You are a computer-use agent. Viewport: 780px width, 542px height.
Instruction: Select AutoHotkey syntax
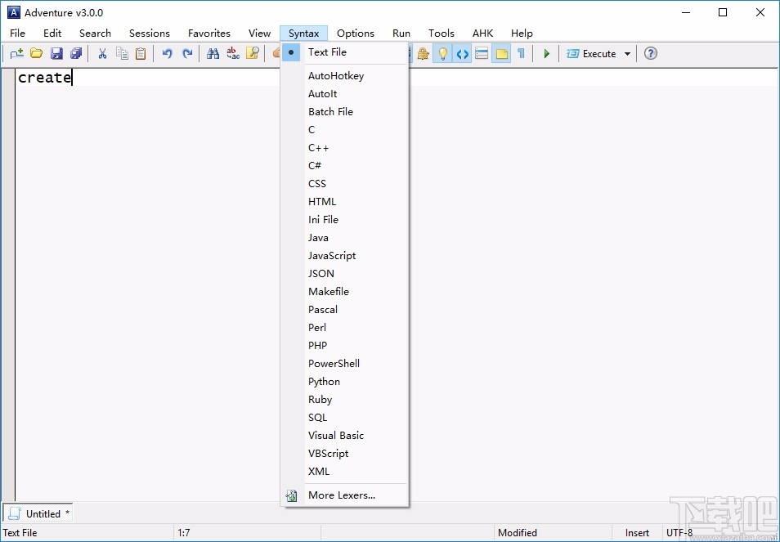click(344, 76)
